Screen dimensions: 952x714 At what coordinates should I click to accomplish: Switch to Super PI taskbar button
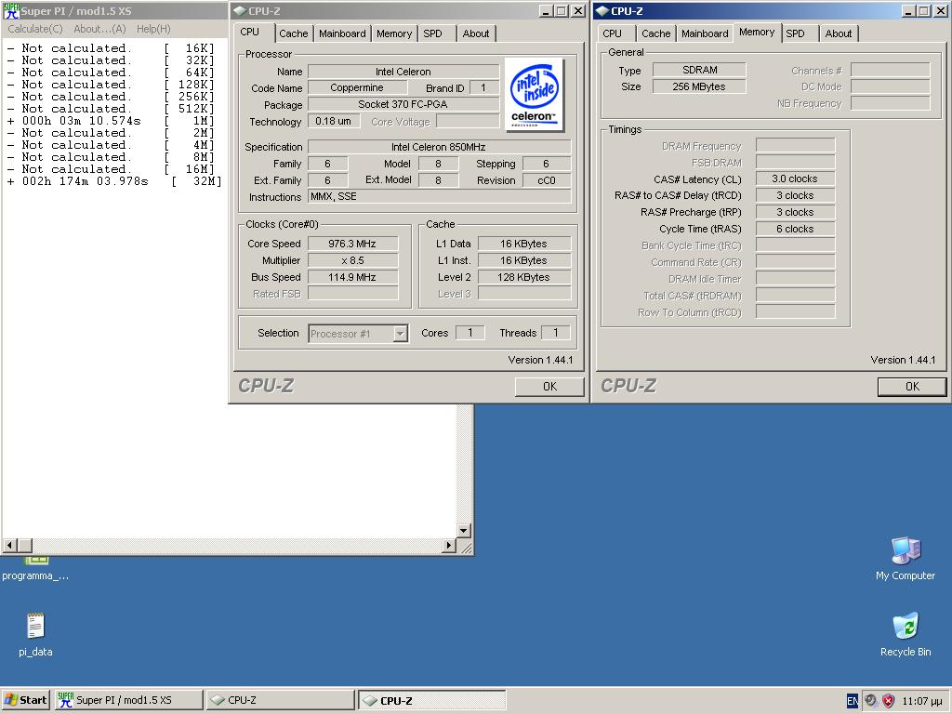[x=128, y=700]
